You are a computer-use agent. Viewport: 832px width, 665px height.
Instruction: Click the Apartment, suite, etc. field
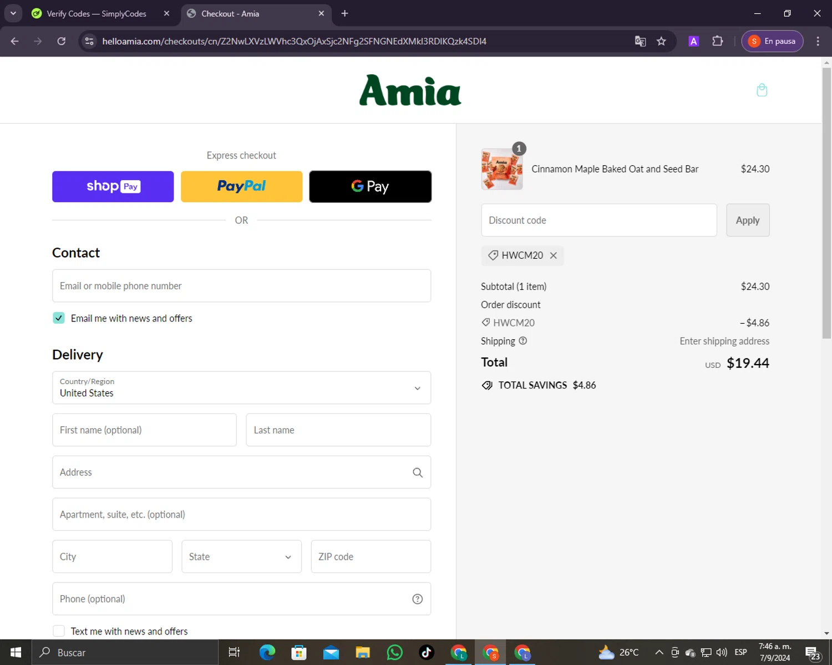tap(241, 514)
